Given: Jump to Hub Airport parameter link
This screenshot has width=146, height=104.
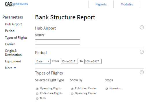Looking at the screenshot, I should pos(13,24).
